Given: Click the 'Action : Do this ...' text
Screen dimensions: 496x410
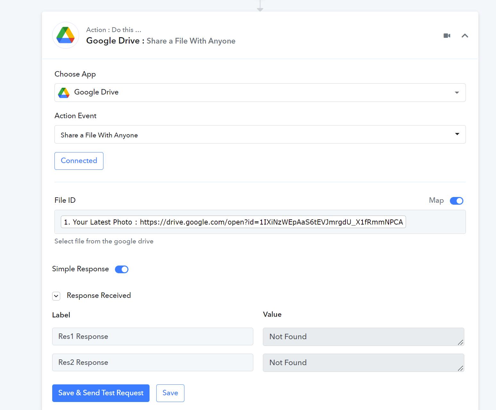Looking at the screenshot, I should (114, 30).
